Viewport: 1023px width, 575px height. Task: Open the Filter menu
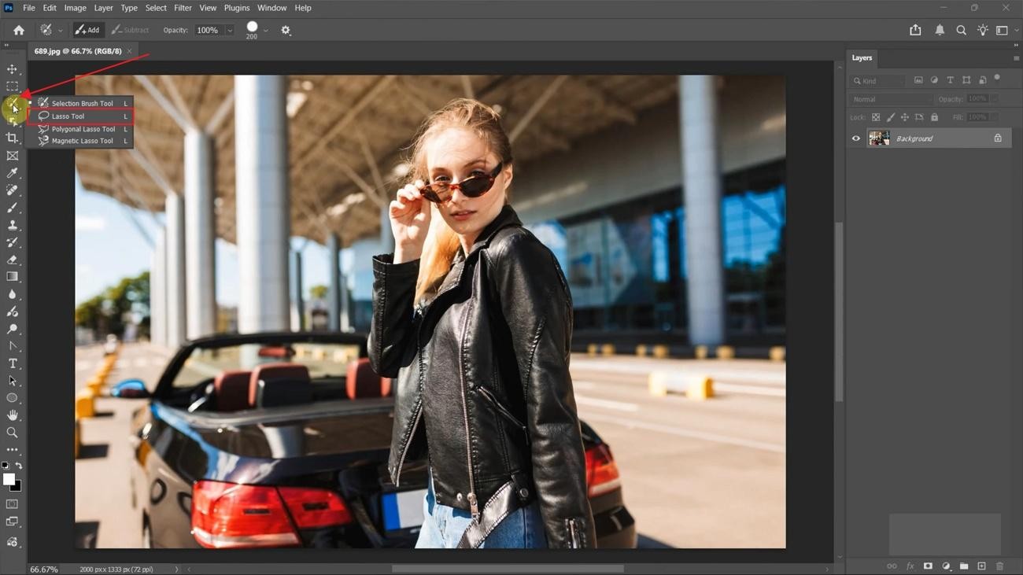[x=183, y=8]
